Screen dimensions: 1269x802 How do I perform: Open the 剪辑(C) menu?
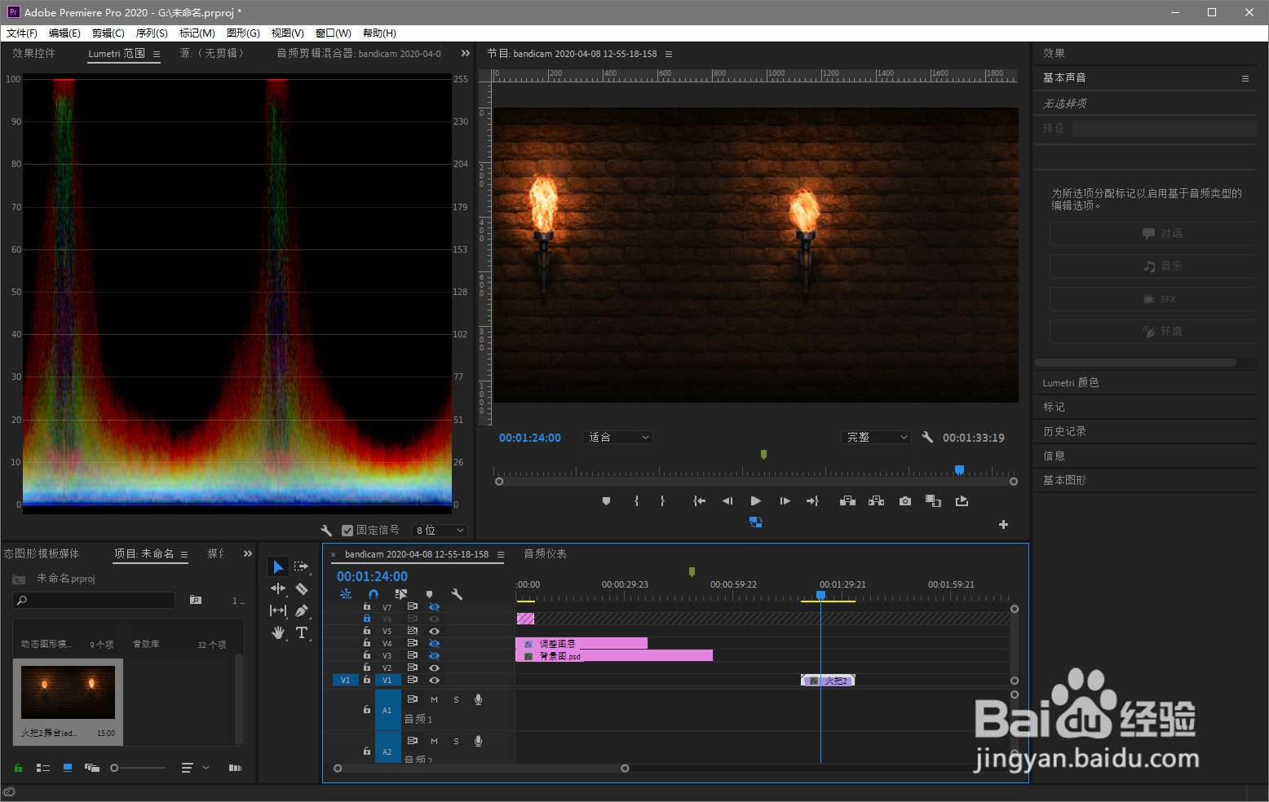tap(108, 33)
